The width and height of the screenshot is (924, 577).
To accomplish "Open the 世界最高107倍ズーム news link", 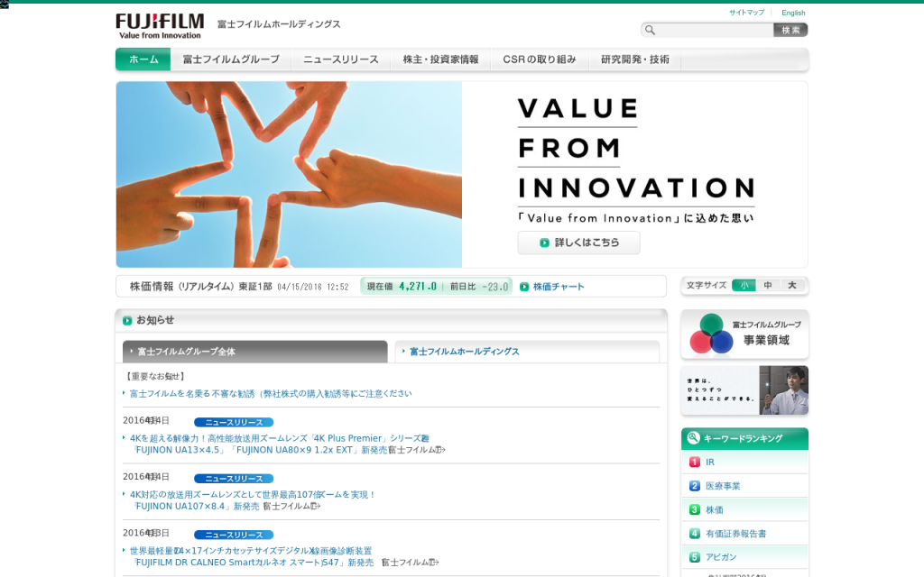I will (x=253, y=499).
